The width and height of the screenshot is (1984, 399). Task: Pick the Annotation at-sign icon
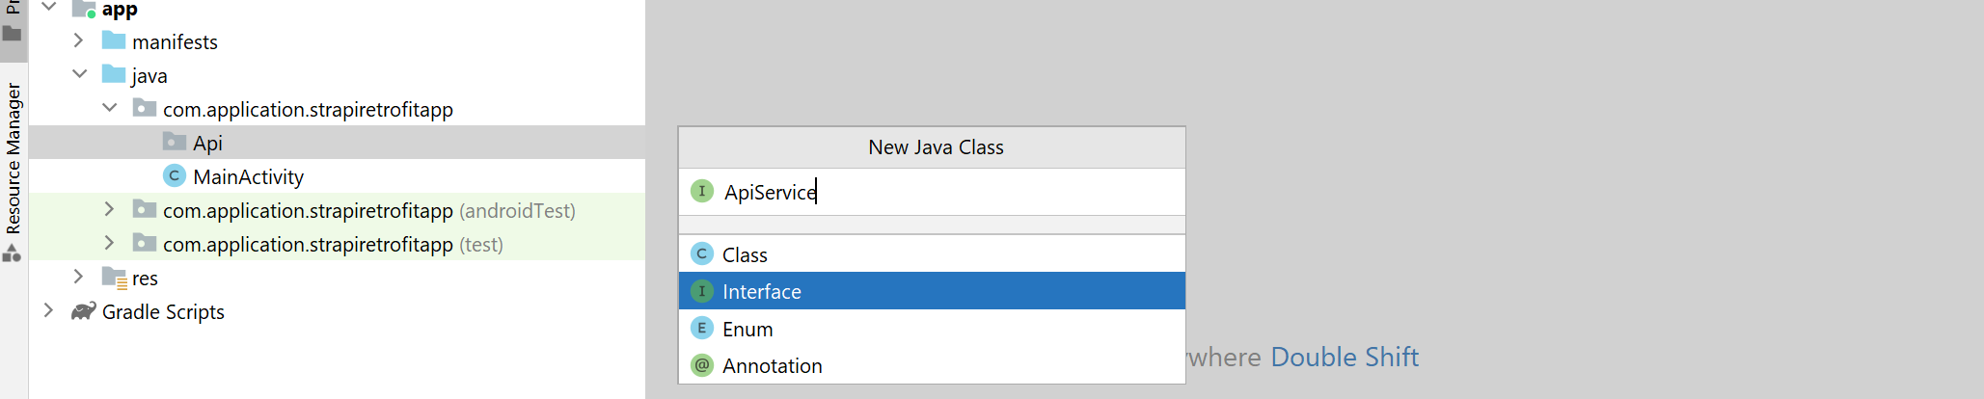point(702,365)
